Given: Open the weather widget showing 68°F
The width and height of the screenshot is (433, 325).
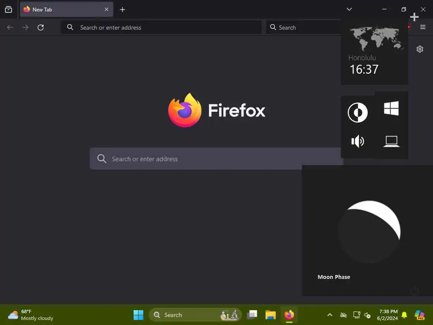Looking at the screenshot, I should (30, 315).
